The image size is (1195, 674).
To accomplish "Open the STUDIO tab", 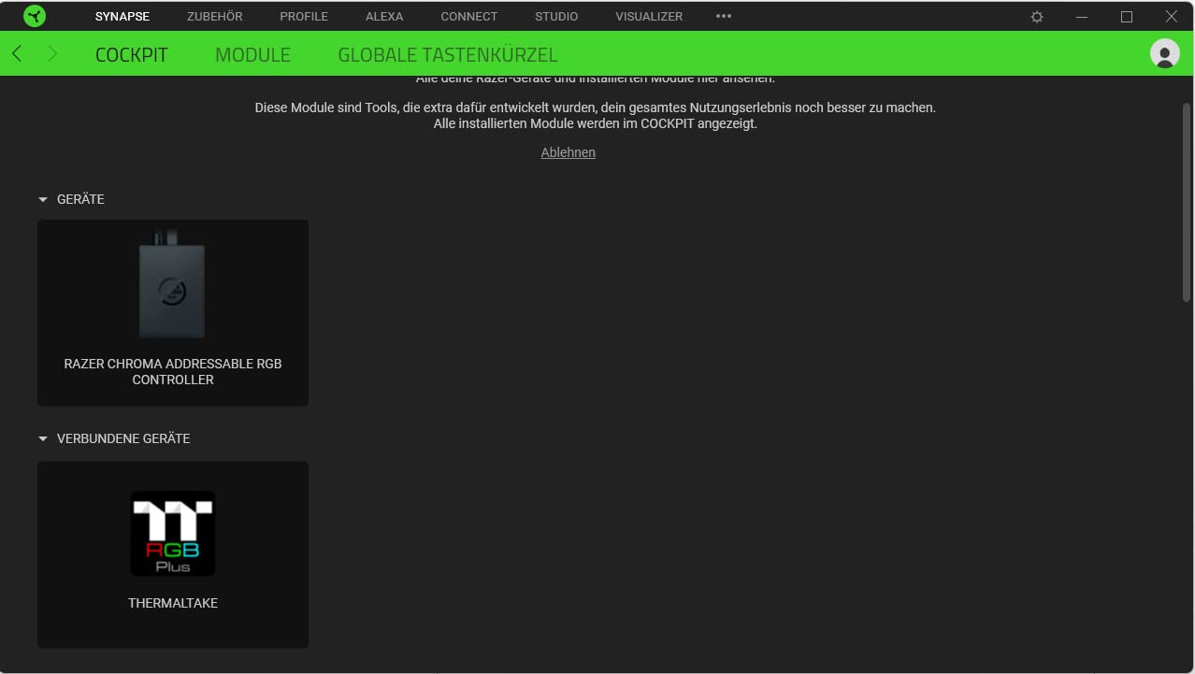I will [x=556, y=17].
